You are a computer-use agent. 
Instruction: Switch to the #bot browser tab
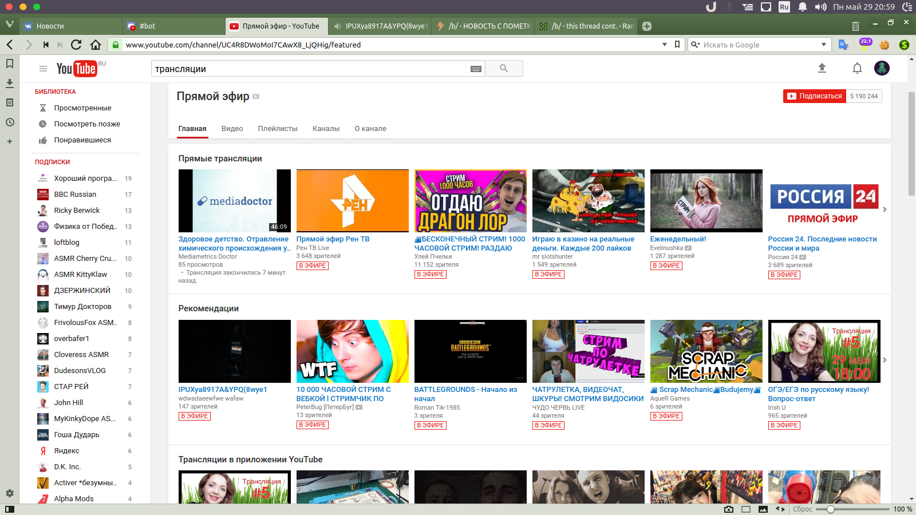(x=174, y=26)
